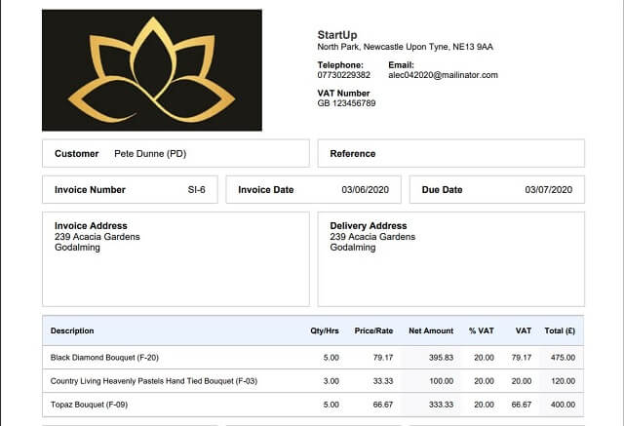Click the net amount 100.00

[x=441, y=381]
